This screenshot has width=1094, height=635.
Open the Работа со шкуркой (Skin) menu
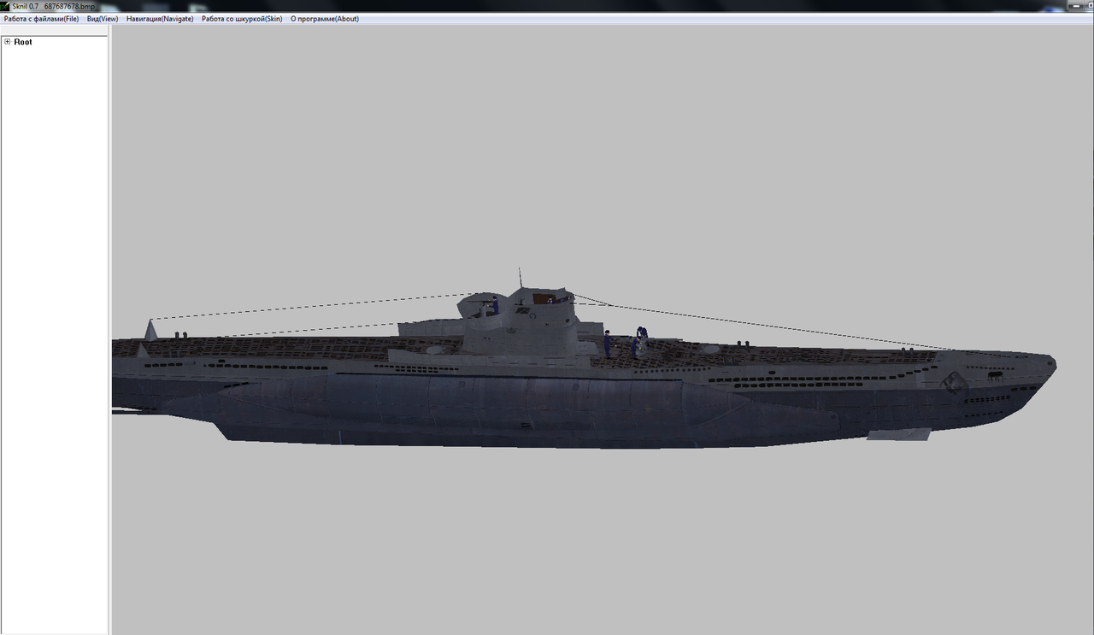(x=242, y=19)
